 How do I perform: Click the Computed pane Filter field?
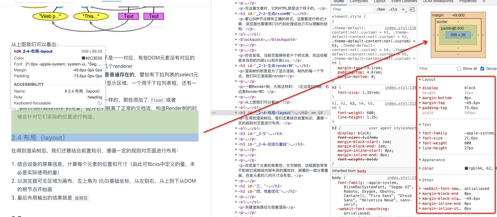coord(436,69)
